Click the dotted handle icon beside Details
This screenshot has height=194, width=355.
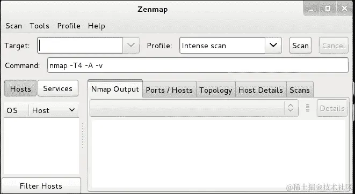pos(308,108)
